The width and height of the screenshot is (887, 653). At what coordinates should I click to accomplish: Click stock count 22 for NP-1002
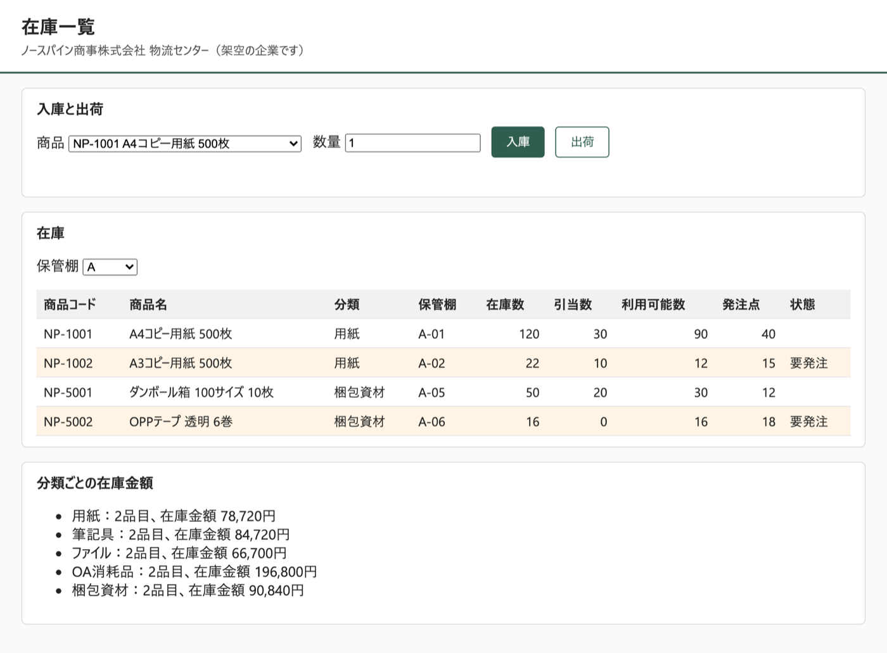point(532,363)
